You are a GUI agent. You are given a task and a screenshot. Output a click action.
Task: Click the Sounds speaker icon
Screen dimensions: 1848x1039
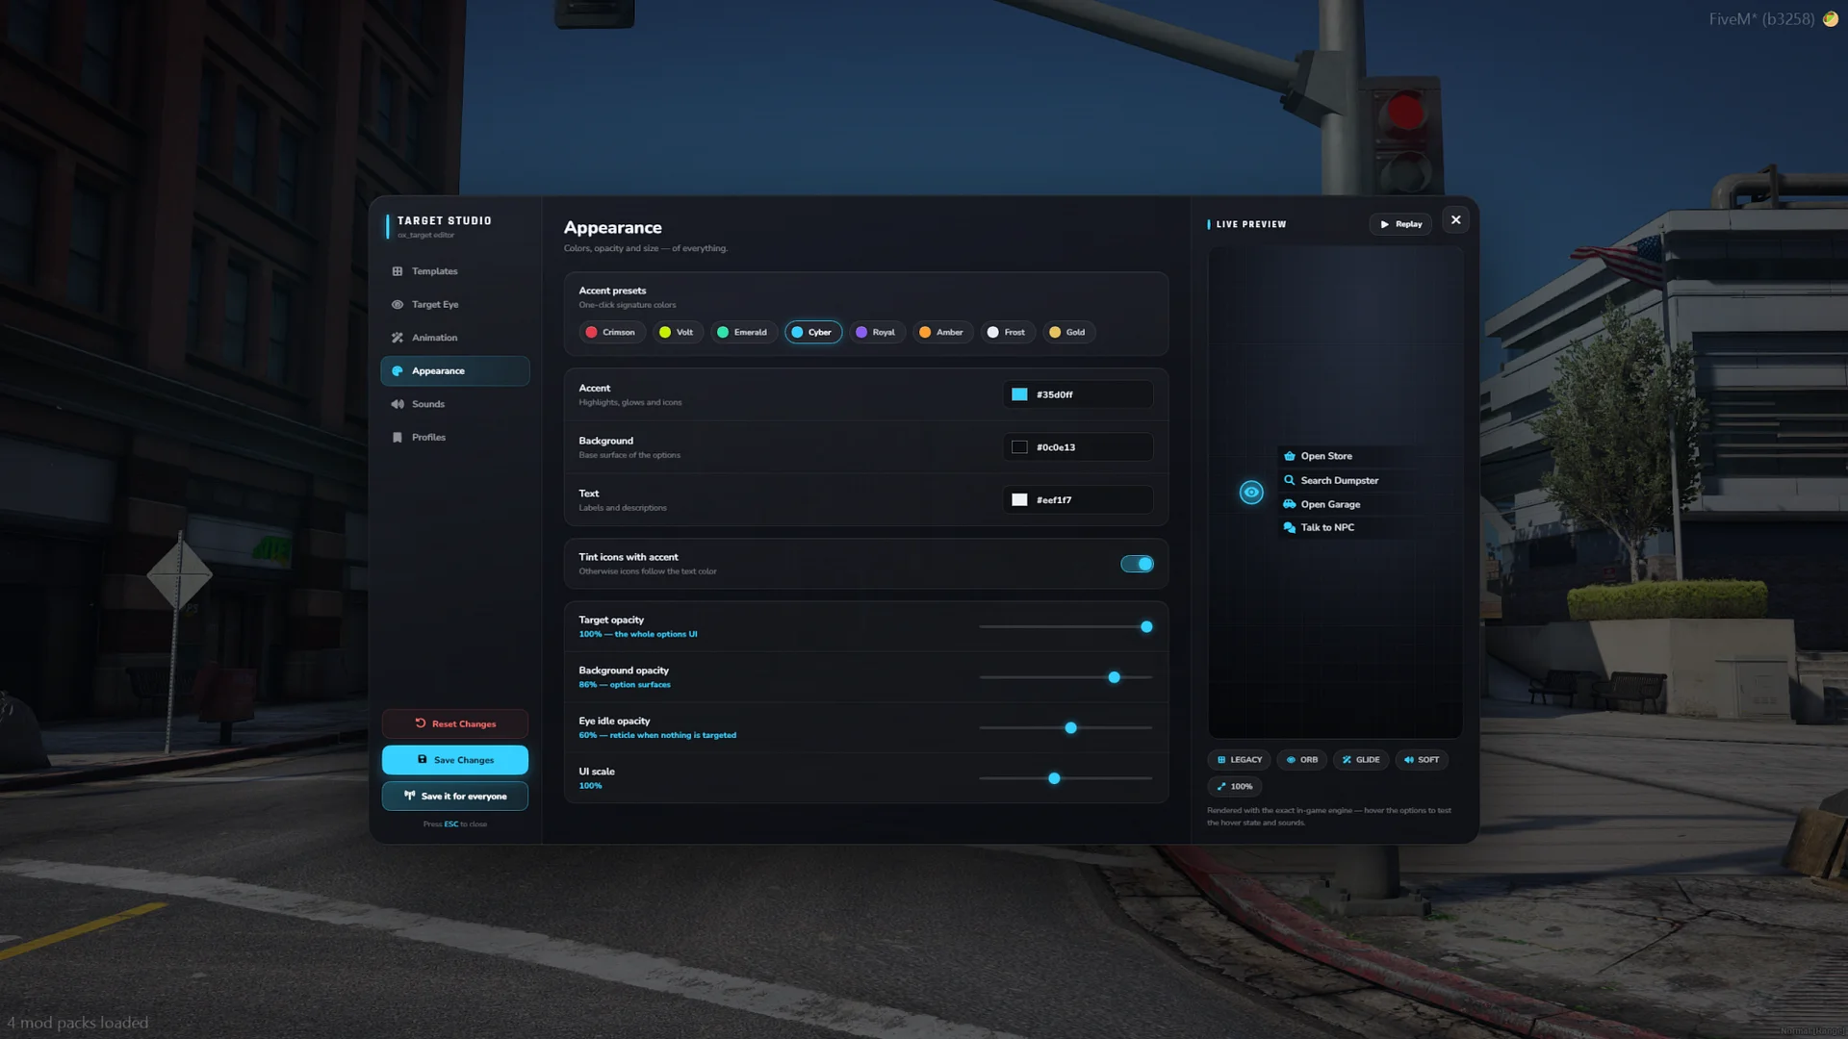pos(398,404)
